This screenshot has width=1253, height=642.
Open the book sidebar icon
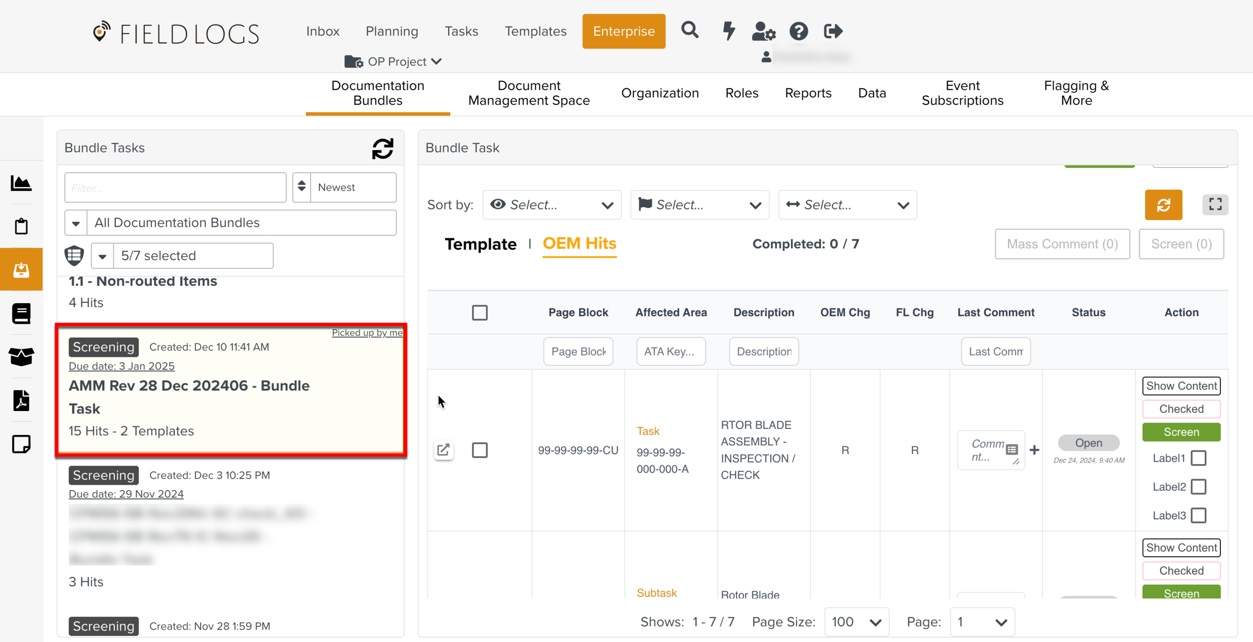pos(21,313)
